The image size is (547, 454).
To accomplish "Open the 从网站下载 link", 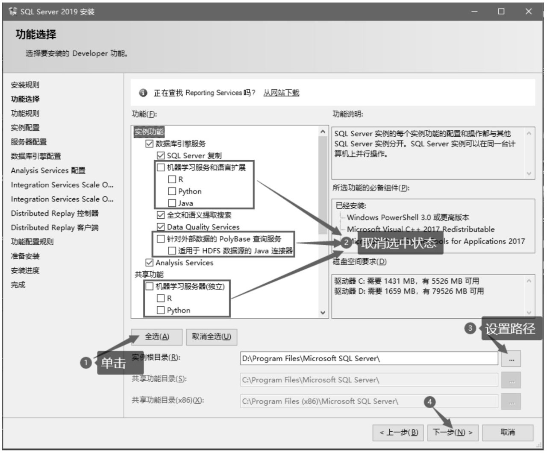I will pos(281,93).
